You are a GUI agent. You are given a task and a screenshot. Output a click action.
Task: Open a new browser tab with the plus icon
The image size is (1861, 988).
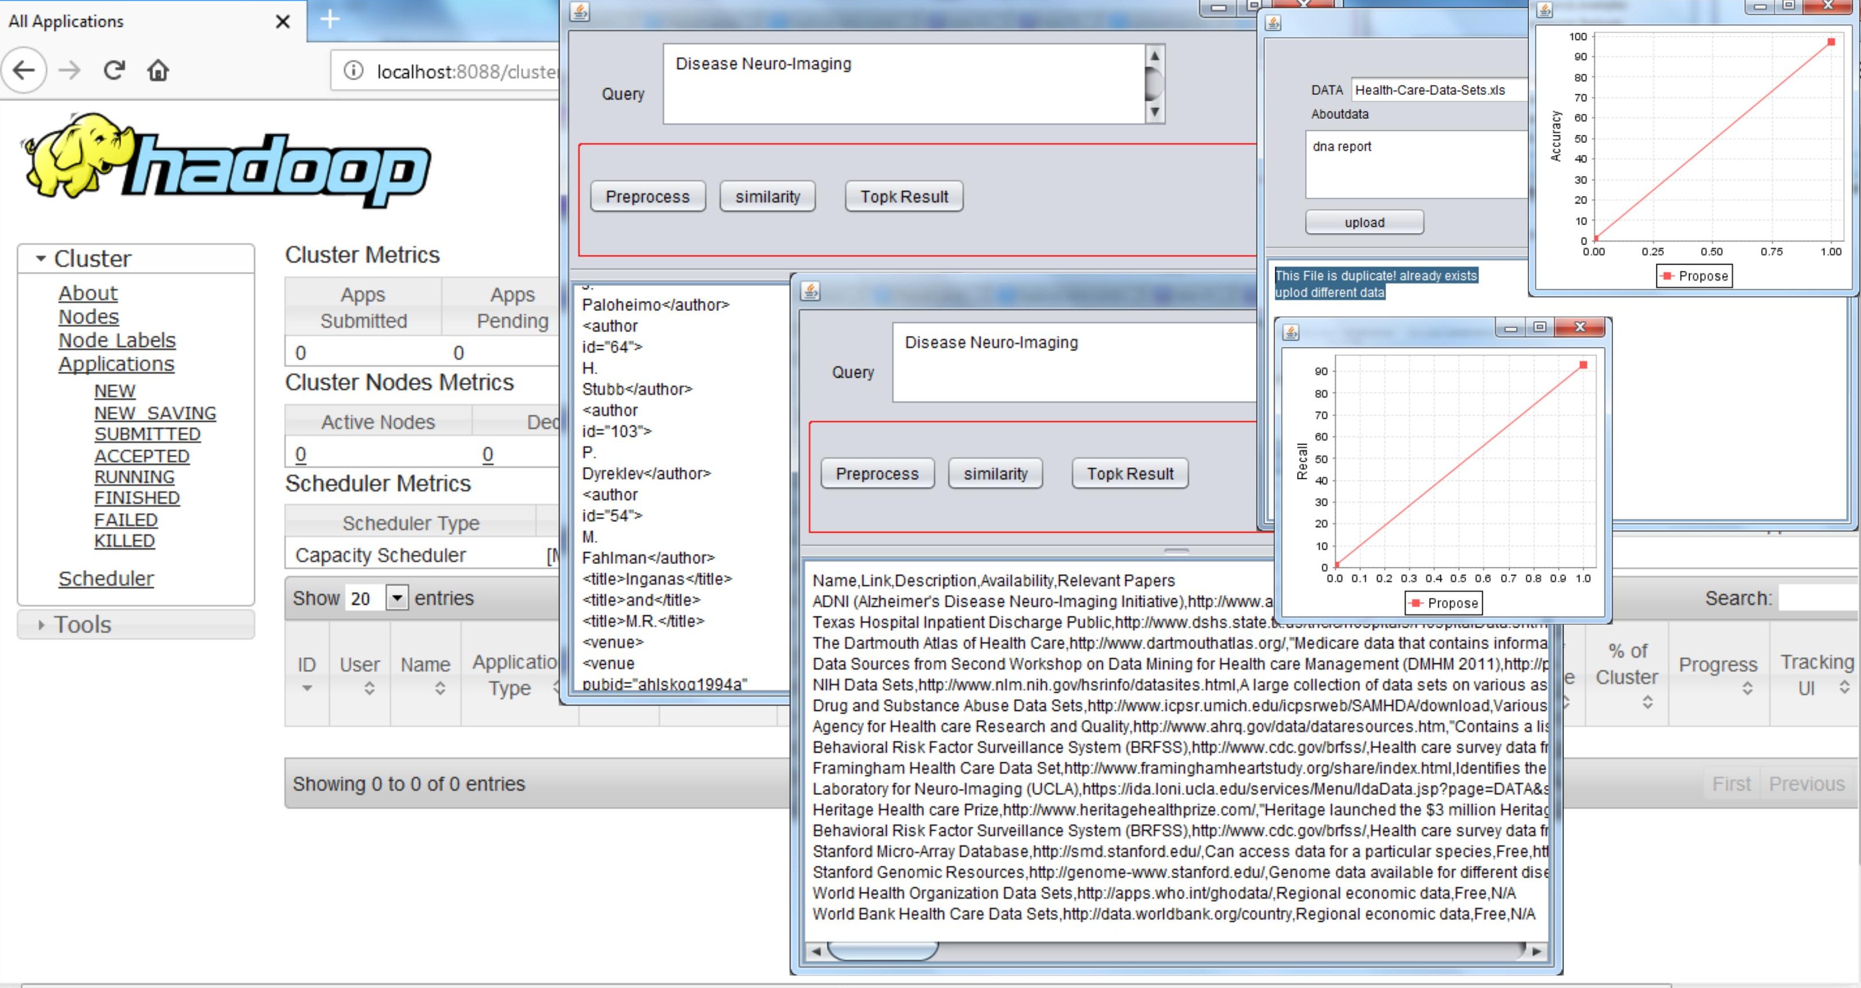pos(330,19)
